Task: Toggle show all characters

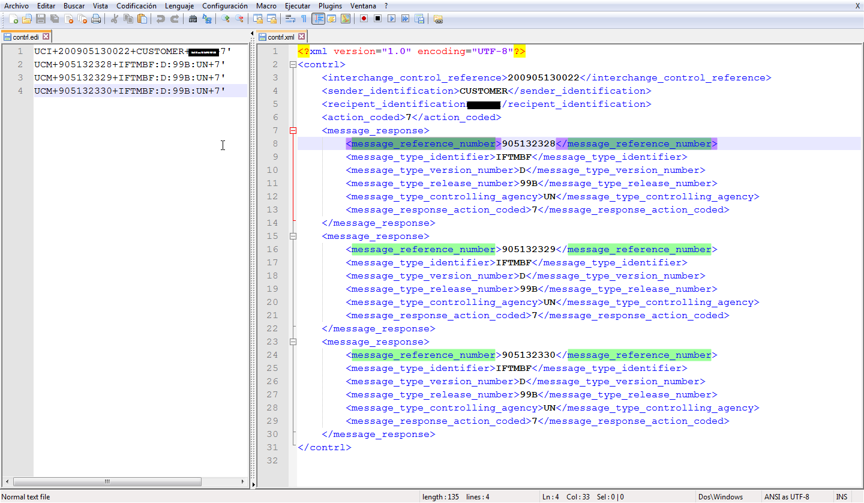Action: point(304,19)
